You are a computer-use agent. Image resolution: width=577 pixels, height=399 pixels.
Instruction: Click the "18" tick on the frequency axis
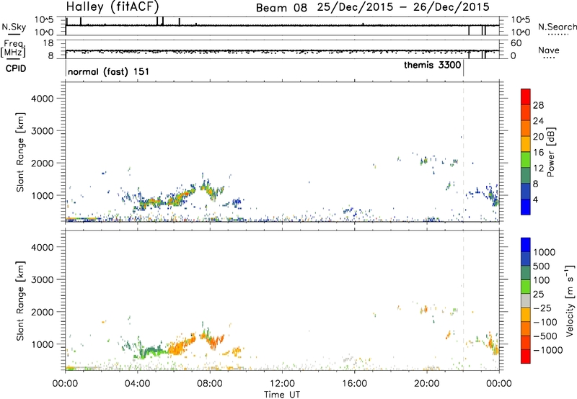click(48, 43)
